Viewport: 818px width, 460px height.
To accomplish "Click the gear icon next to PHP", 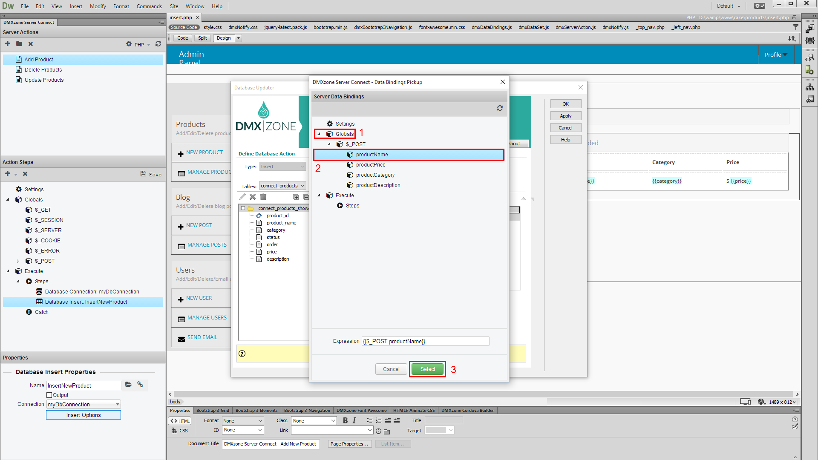I will tap(129, 44).
